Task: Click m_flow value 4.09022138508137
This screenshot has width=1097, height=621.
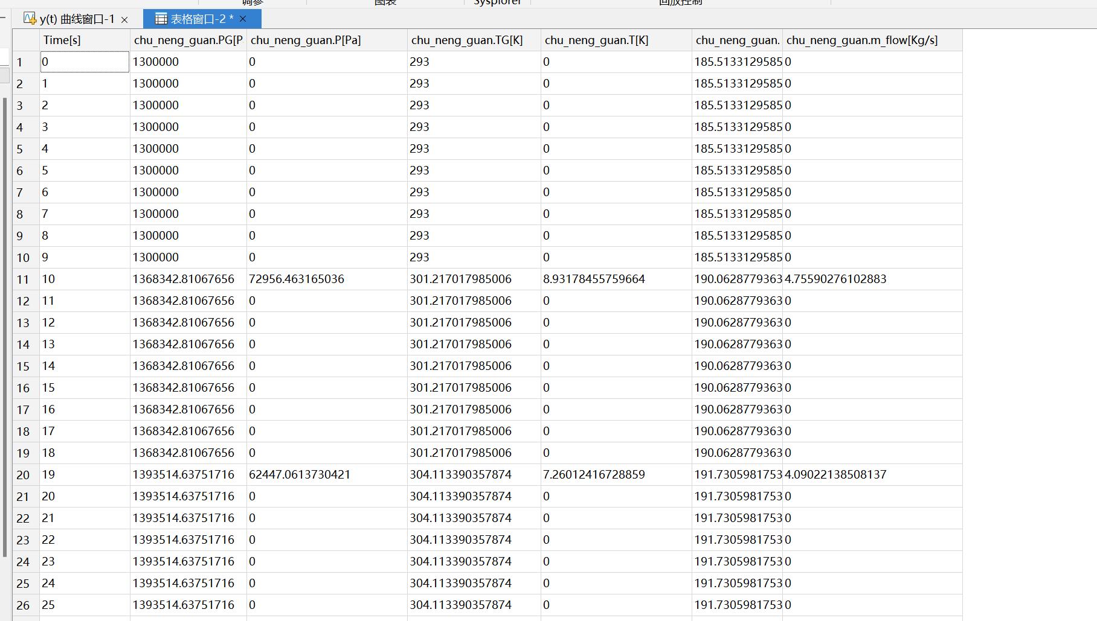Action: point(872,474)
